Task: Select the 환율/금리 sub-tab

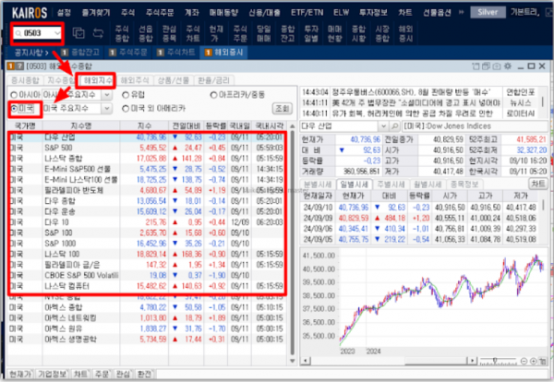Action: [214, 80]
